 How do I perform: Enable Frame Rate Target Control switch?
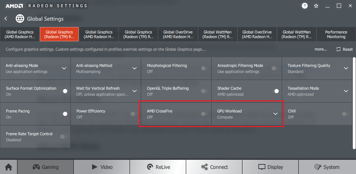pos(64,137)
